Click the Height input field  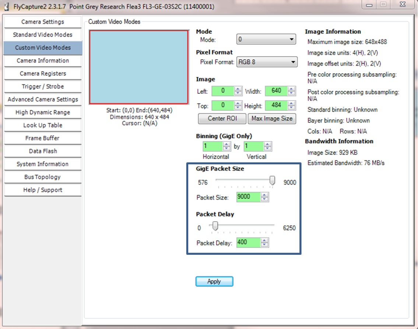coord(276,106)
